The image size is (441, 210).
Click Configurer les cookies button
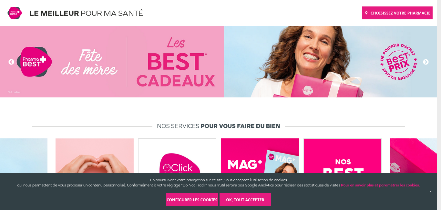tap(192, 200)
